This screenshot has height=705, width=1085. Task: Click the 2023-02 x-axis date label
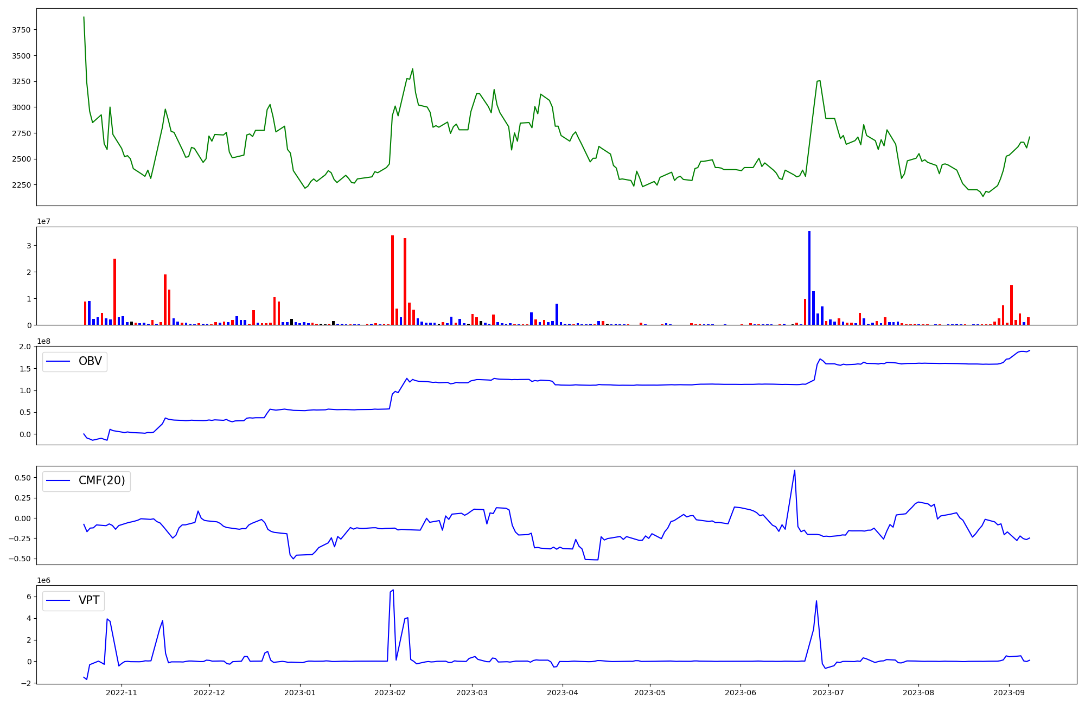[390, 693]
